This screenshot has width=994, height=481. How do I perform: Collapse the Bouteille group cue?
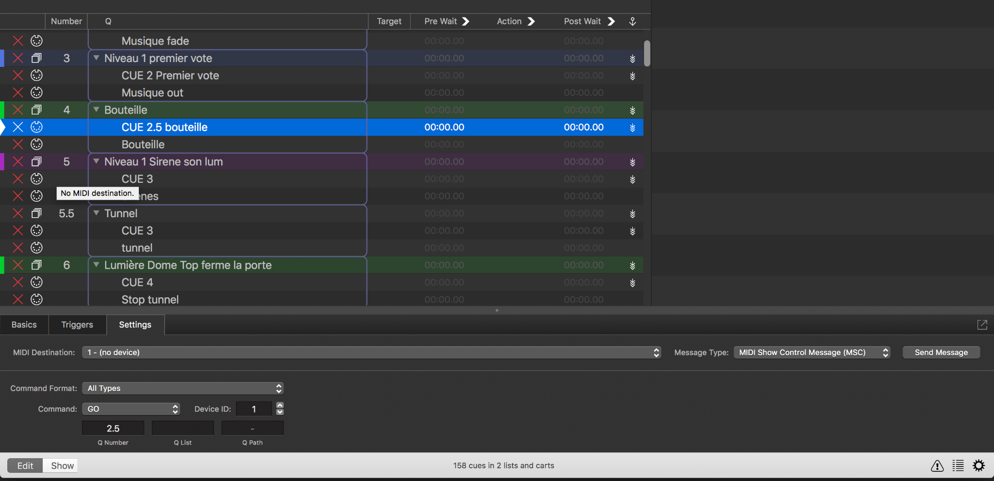pos(97,110)
